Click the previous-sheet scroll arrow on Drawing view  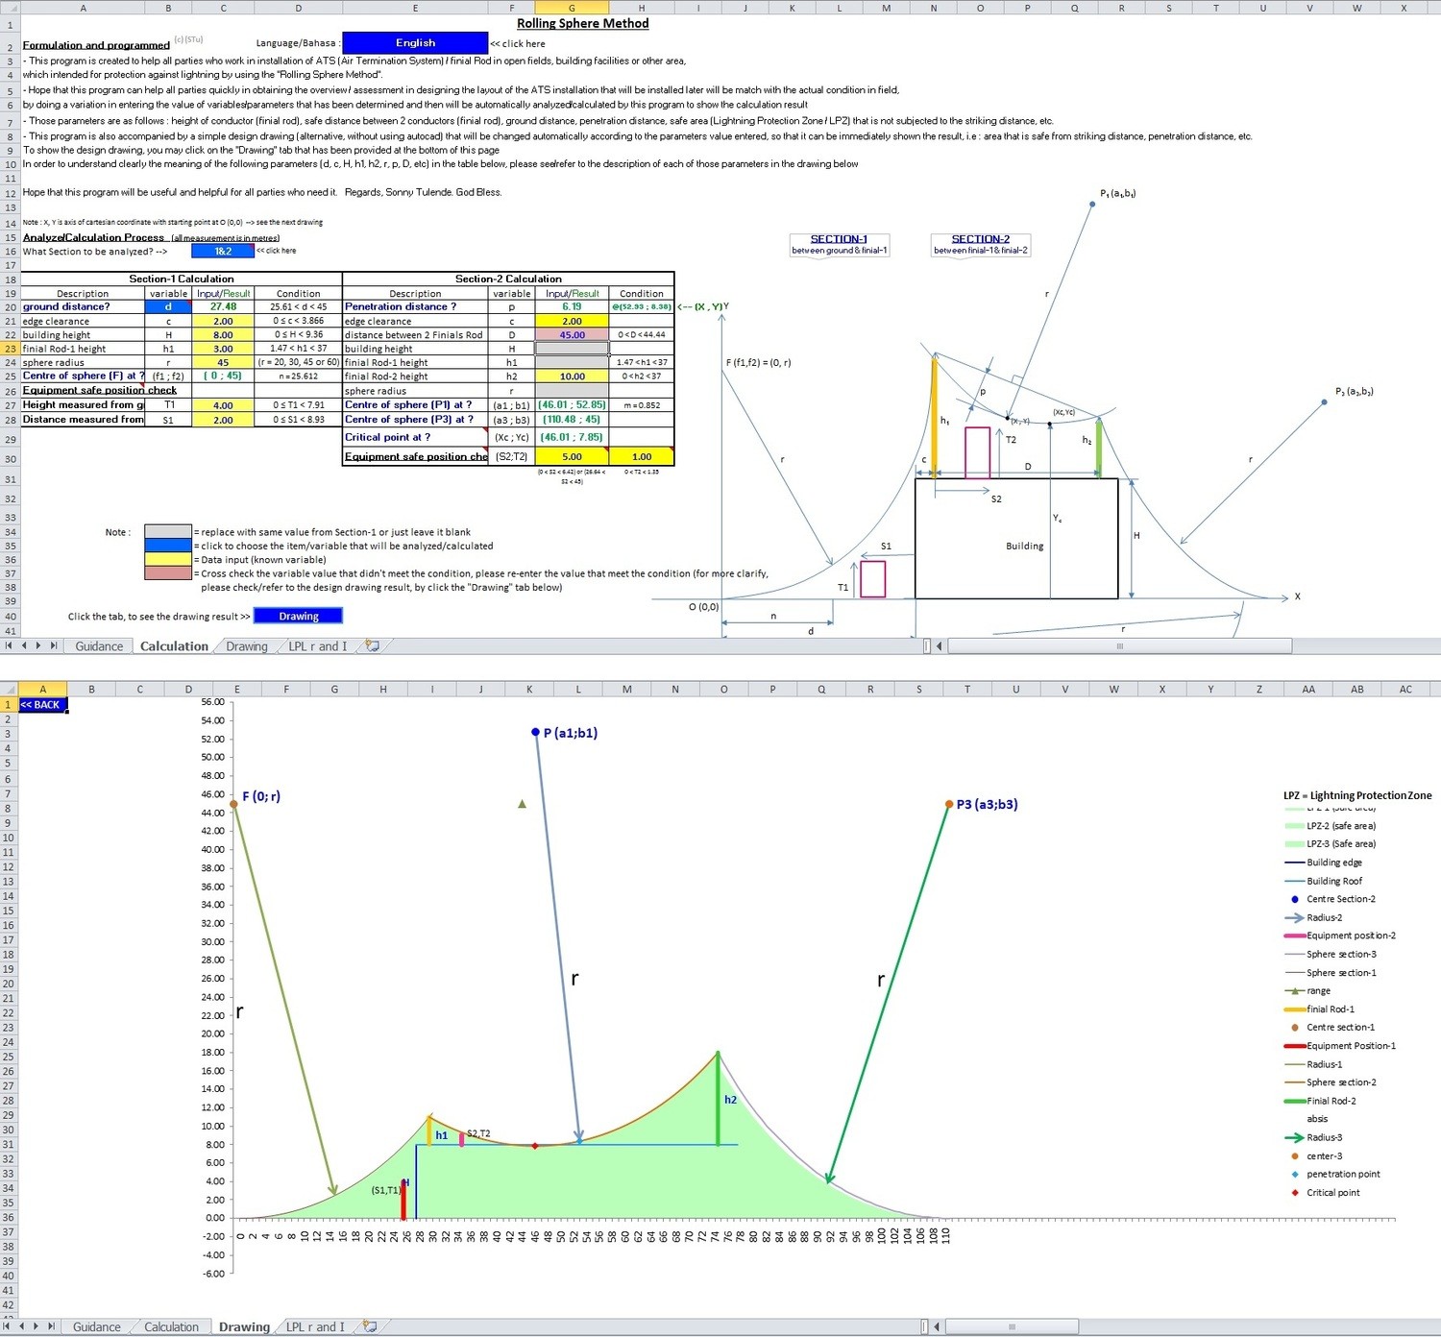click(24, 1326)
